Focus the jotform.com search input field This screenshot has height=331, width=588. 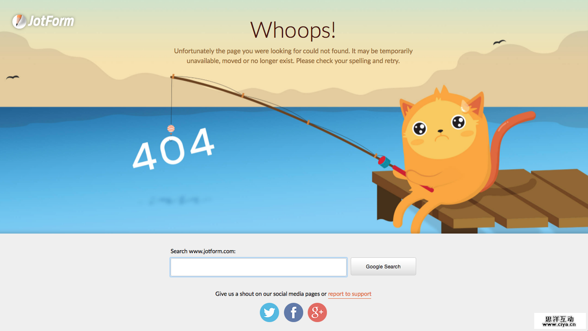(258, 267)
